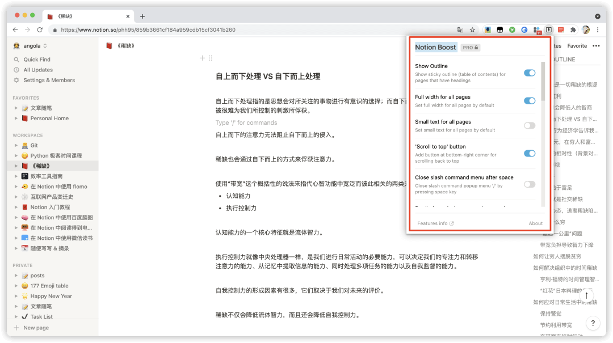The height and width of the screenshot is (343, 613).
Task: Click the Notion page three-dot menu
Action: tap(596, 46)
